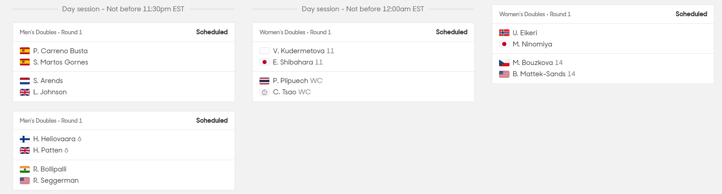Click Scheduled status on Heliovaara match card

pyautogui.click(x=212, y=120)
